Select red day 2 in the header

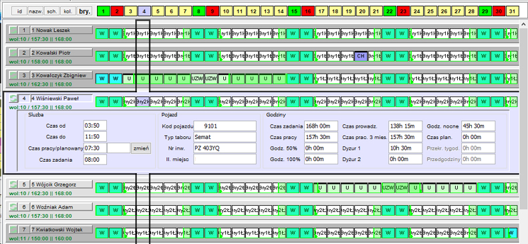(117, 11)
